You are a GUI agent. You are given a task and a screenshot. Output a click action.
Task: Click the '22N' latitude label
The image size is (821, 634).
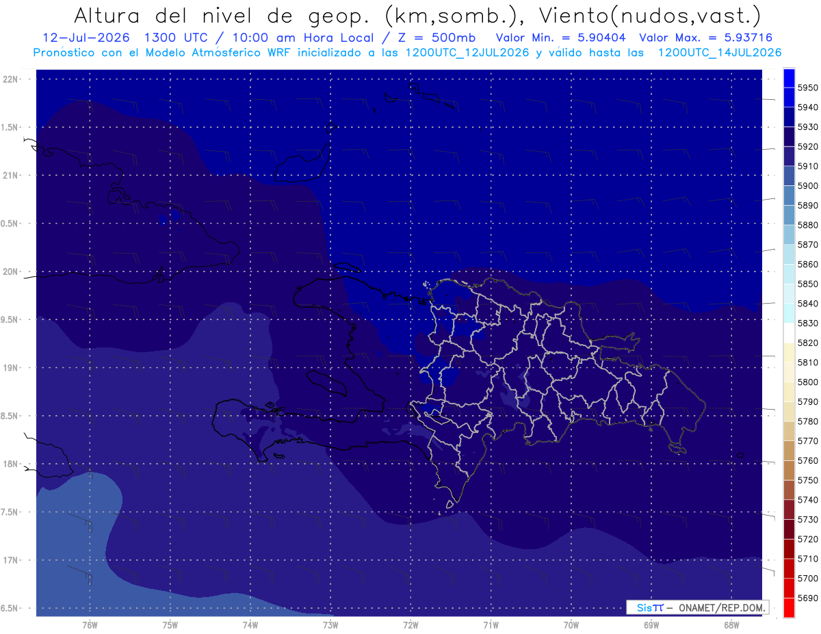pyautogui.click(x=11, y=79)
